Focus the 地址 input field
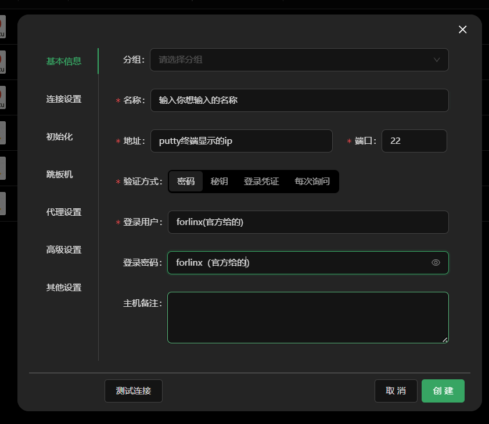489x424 pixels. pyautogui.click(x=242, y=141)
